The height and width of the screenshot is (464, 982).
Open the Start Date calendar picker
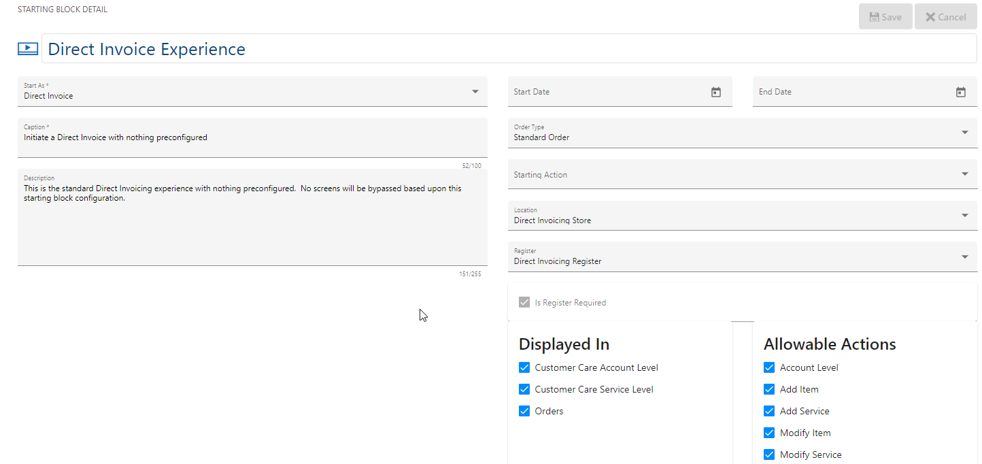tap(716, 92)
